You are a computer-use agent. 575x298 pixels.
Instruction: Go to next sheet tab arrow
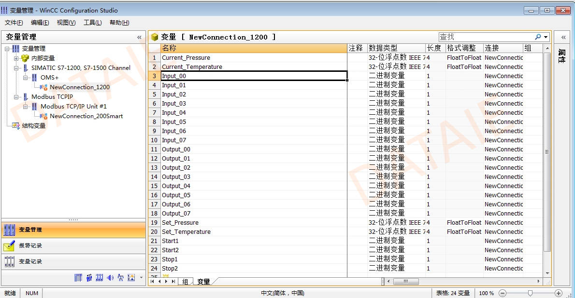pyautogui.click(x=166, y=282)
